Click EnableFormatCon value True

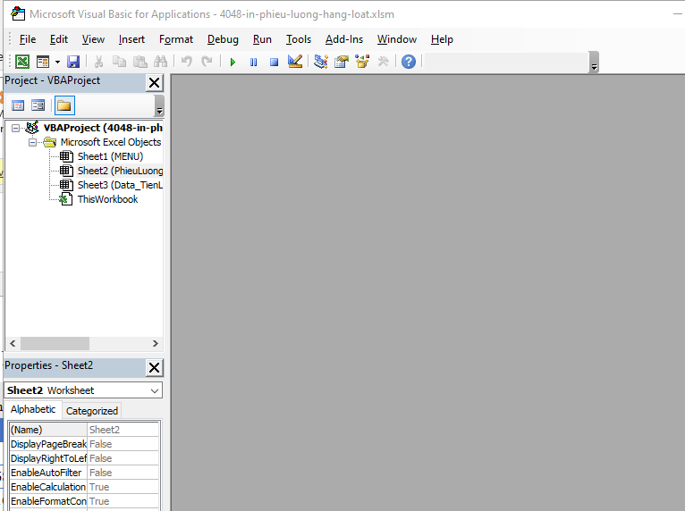[x=123, y=501]
